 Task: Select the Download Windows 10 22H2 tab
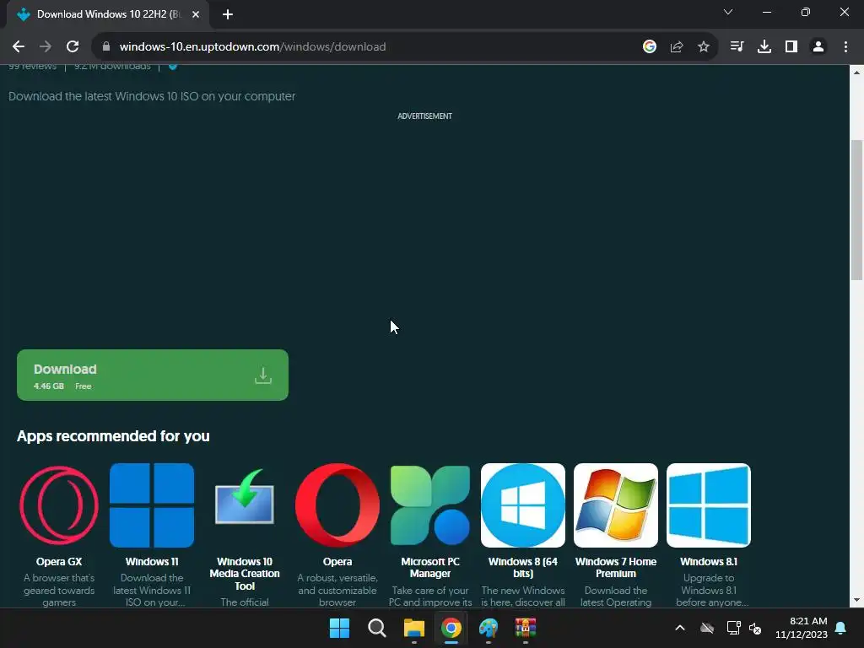pyautogui.click(x=108, y=14)
